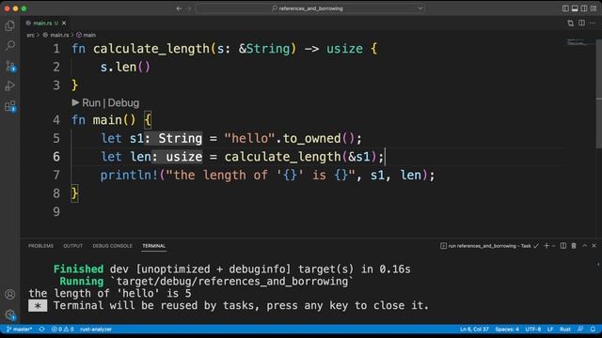Toggle the bottom panel visibility
602x338 pixels.
[x=575, y=8]
